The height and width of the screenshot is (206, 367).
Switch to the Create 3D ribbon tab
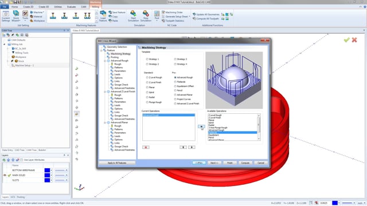tap(44, 7)
